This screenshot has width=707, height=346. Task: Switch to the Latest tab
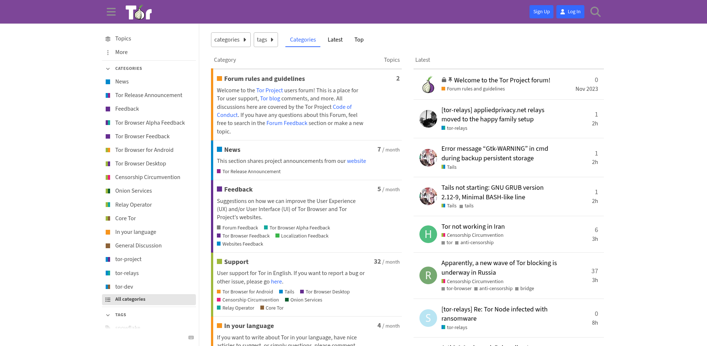(335, 40)
